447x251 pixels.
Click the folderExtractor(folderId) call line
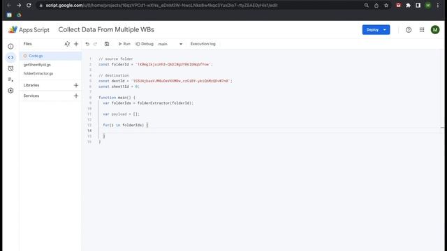point(148,103)
